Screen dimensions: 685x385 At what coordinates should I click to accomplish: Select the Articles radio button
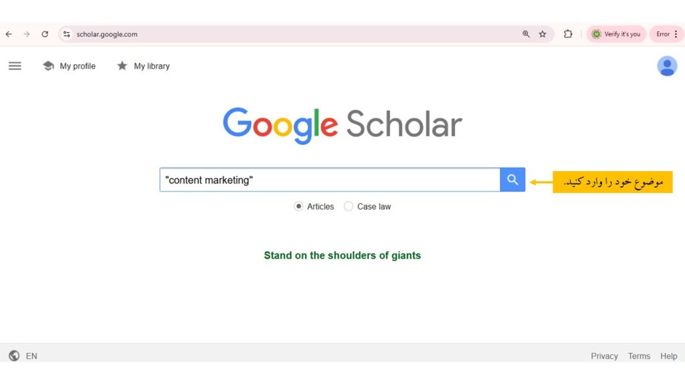point(298,207)
